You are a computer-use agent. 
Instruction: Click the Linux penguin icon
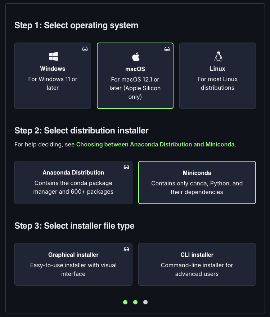click(x=218, y=56)
